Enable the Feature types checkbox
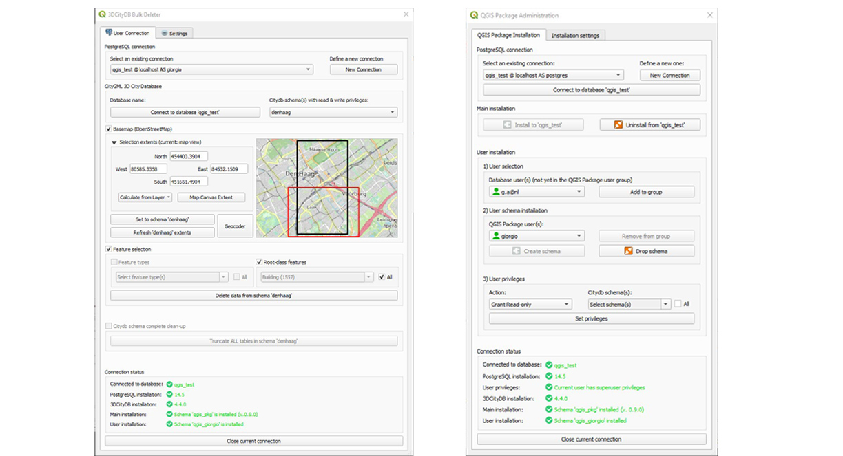Screen dimensions: 843x456 click(114, 262)
